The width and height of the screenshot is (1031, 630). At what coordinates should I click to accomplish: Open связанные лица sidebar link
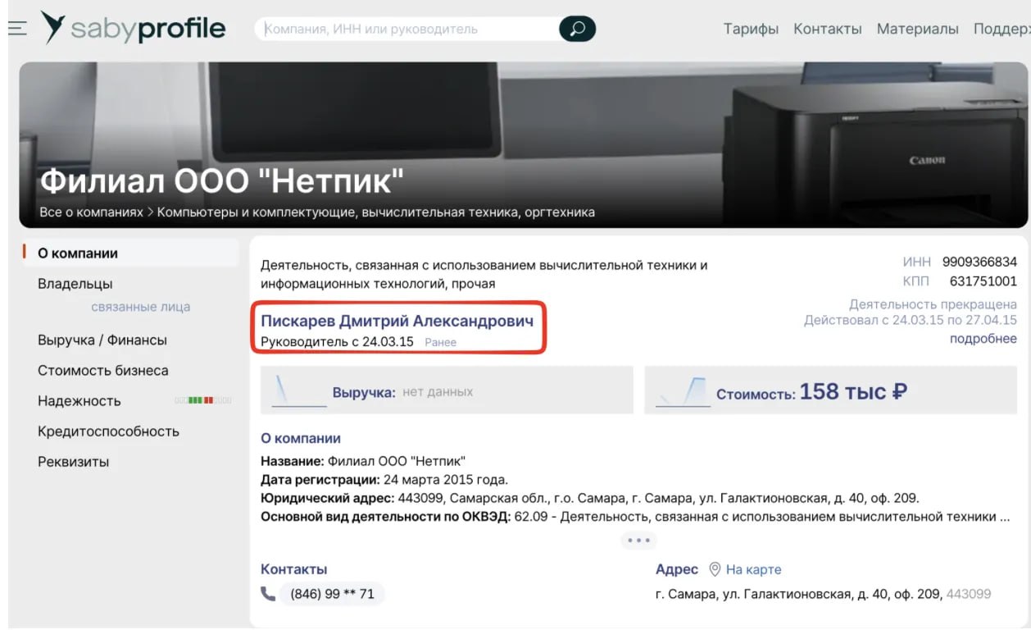point(141,307)
